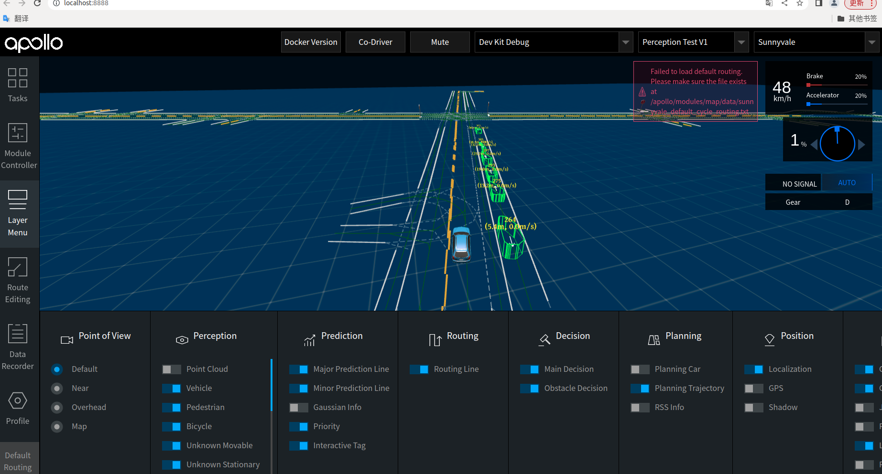Screen dimensions: 882x474
Task: Click the warning triangle in error notification
Action: 642,92
